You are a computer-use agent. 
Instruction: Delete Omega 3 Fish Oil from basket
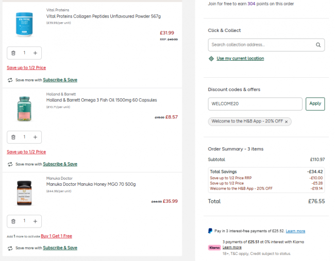click(x=13, y=137)
